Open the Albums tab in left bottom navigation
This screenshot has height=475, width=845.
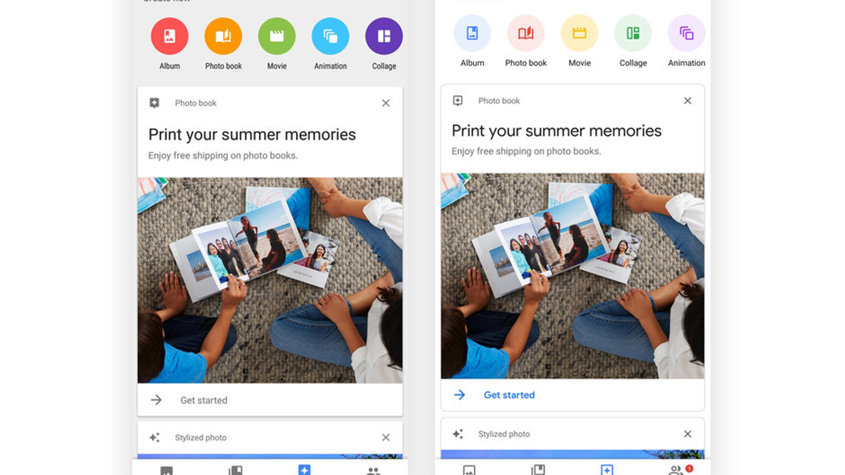[x=236, y=470]
